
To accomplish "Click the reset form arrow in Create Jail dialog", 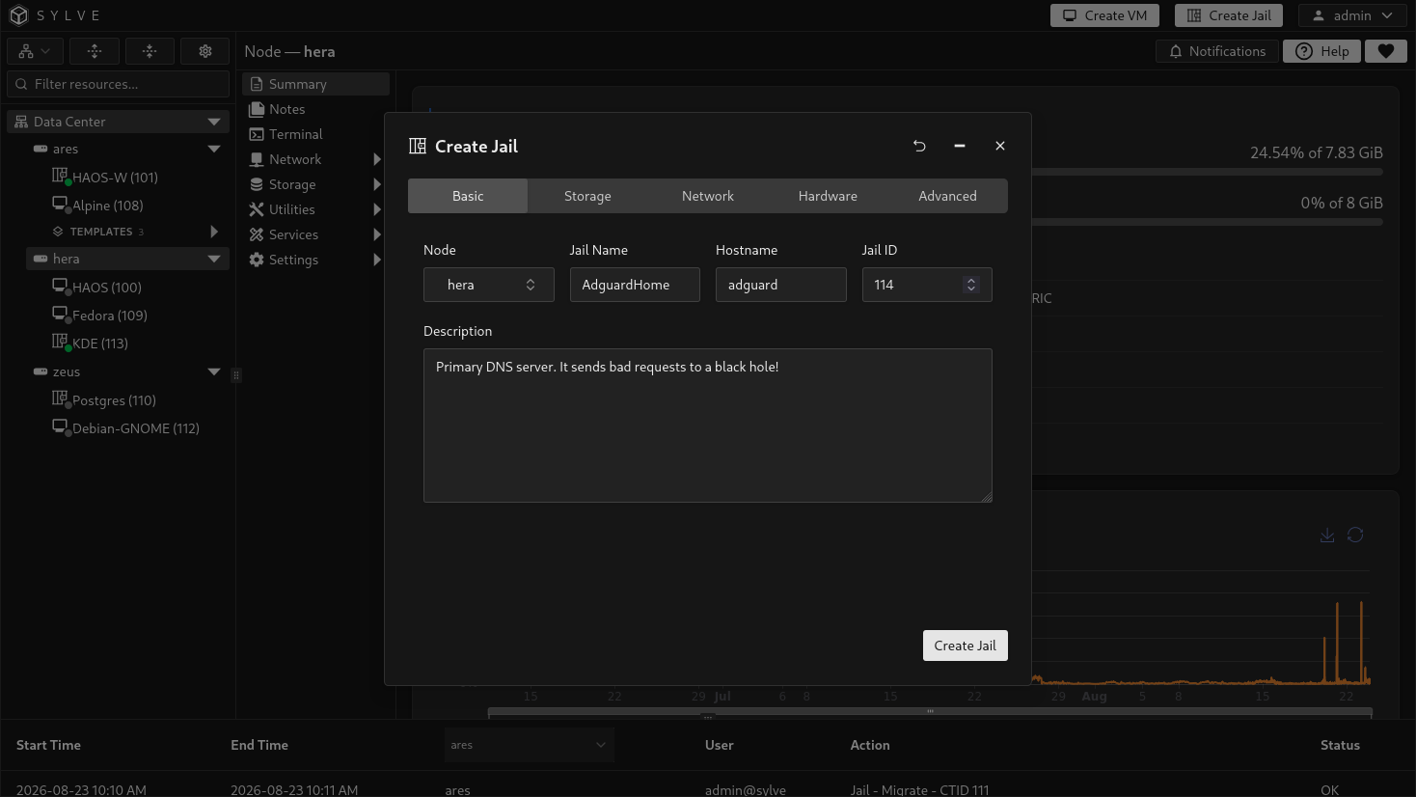I will pyautogui.click(x=919, y=146).
